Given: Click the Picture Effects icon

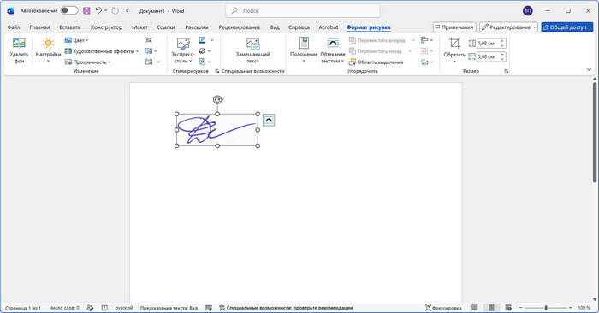Looking at the screenshot, I should [x=202, y=51].
